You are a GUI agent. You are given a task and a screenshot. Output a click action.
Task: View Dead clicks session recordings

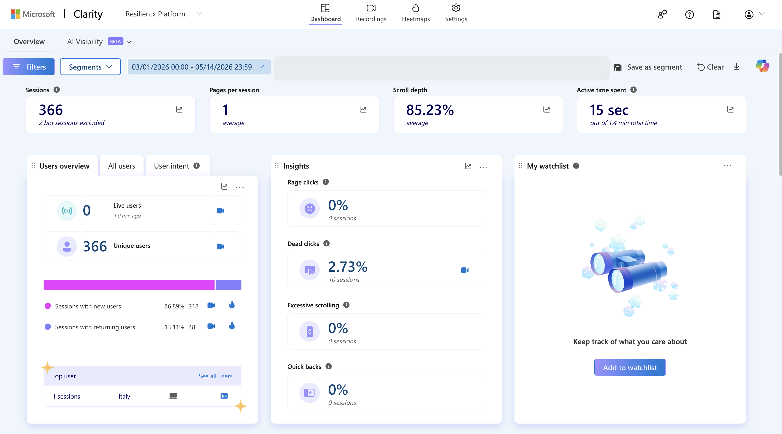[x=465, y=270]
